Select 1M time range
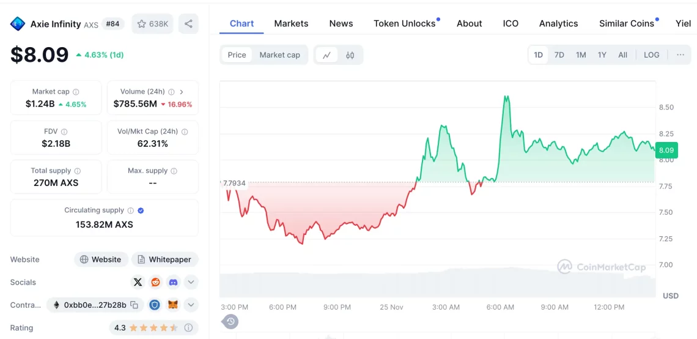Screen dimensions: 697x339 [x=581, y=55]
